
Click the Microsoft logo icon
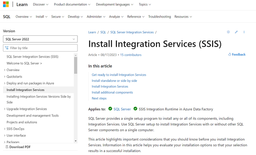(x=6, y=4)
